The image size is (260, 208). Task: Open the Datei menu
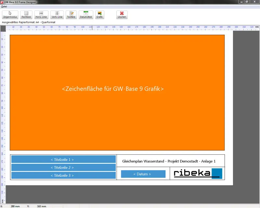pos(4,6)
